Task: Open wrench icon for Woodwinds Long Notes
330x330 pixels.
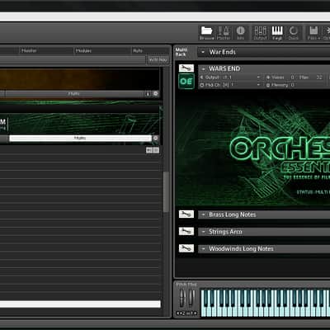Action: tap(186, 248)
